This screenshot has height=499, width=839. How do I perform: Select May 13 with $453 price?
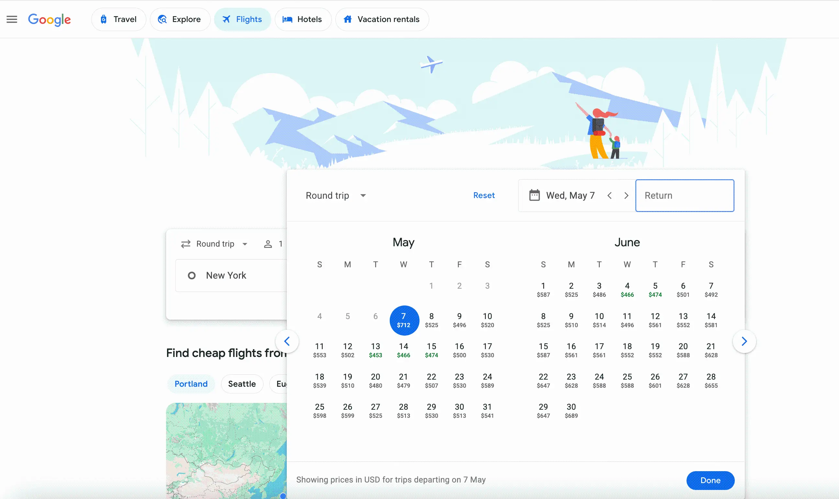tap(375, 350)
